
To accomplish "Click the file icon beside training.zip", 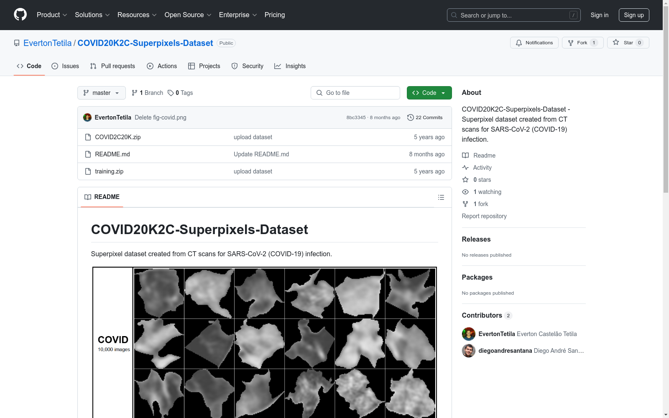I will pos(88,171).
